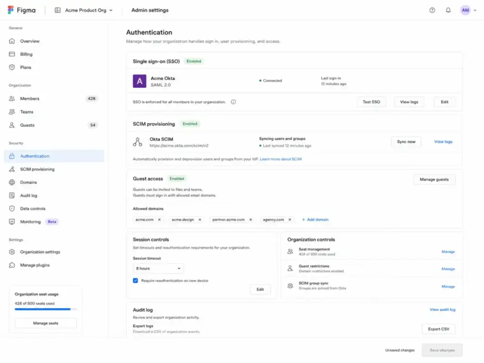The width and height of the screenshot is (484, 363).
Task: Click the Overview home icon
Action: (x=12, y=41)
